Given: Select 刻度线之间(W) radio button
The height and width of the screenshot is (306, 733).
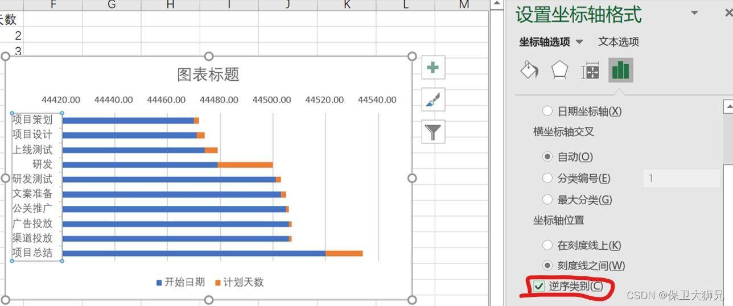Looking at the screenshot, I should click(x=547, y=266).
